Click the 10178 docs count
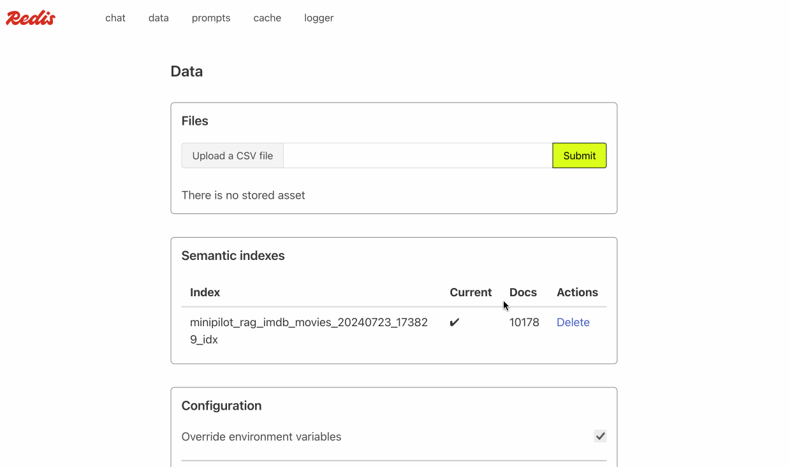The height and width of the screenshot is (467, 790). point(524,322)
